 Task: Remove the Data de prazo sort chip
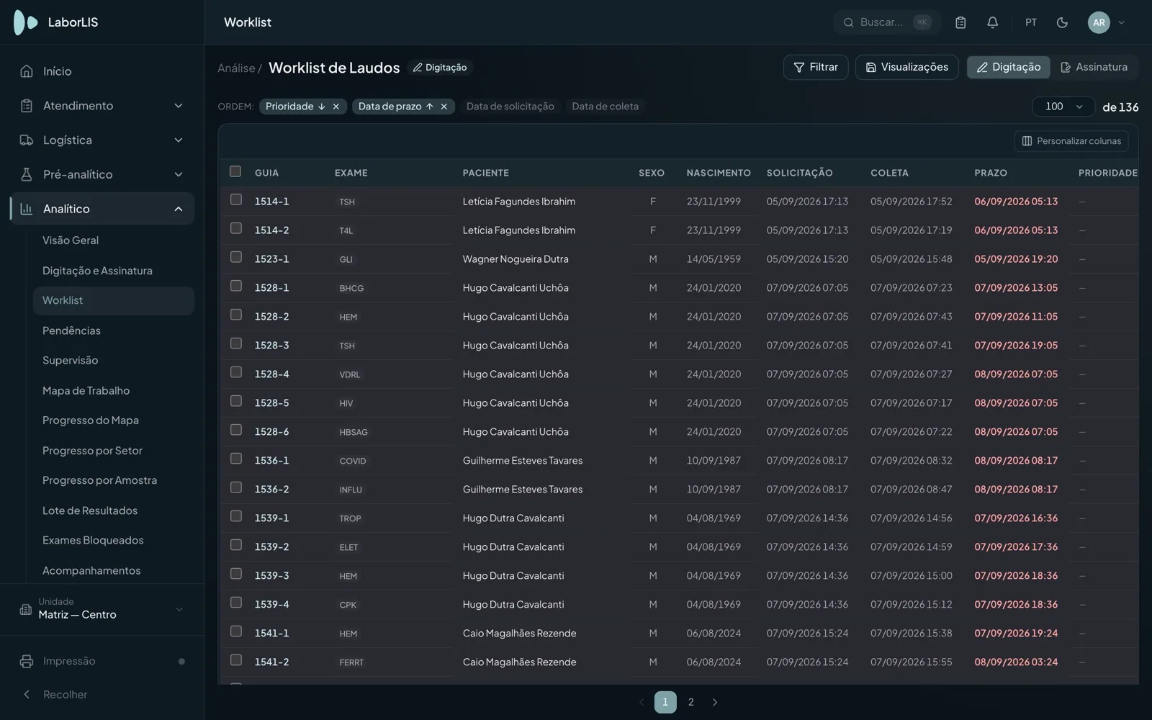coord(444,107)
